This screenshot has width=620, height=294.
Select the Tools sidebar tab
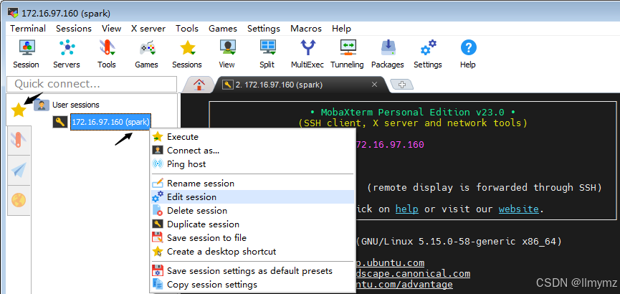pyautogui.click(x=19, y=140)
